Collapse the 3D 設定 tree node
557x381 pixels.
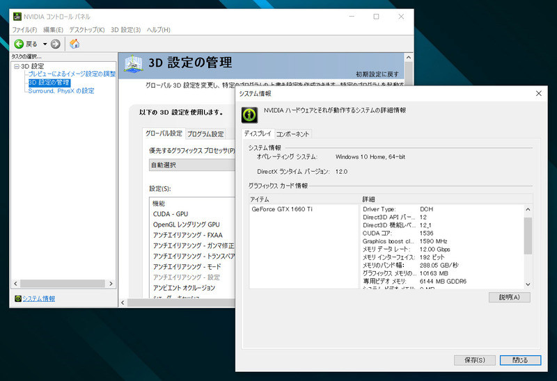click(x=17, y=66)
